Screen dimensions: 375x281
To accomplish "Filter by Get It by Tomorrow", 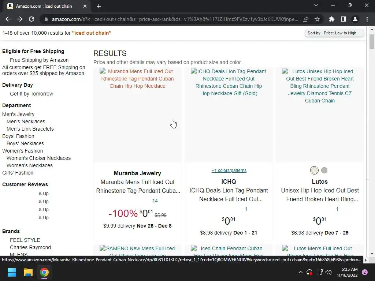I will pyautogui.click(x=31, y=94).
